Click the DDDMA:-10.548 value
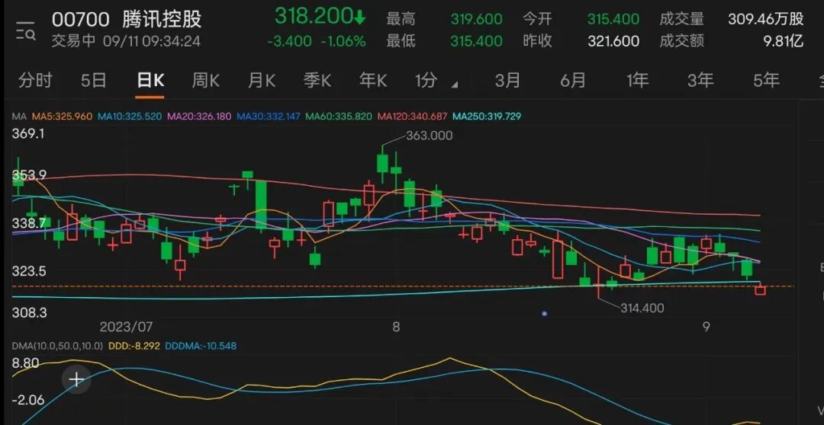 [x=201, y=346]
